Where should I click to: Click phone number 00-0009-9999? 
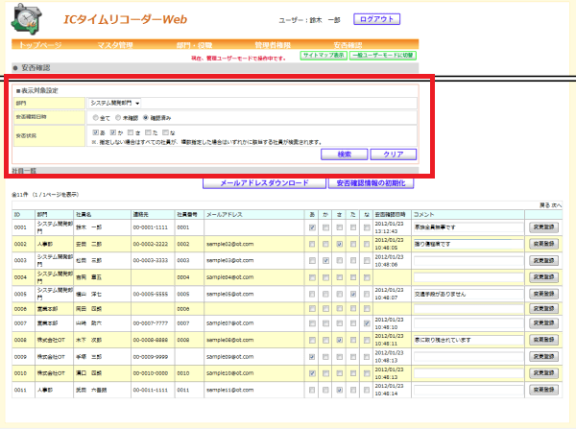pyautogui.click(x=151, y=357)
